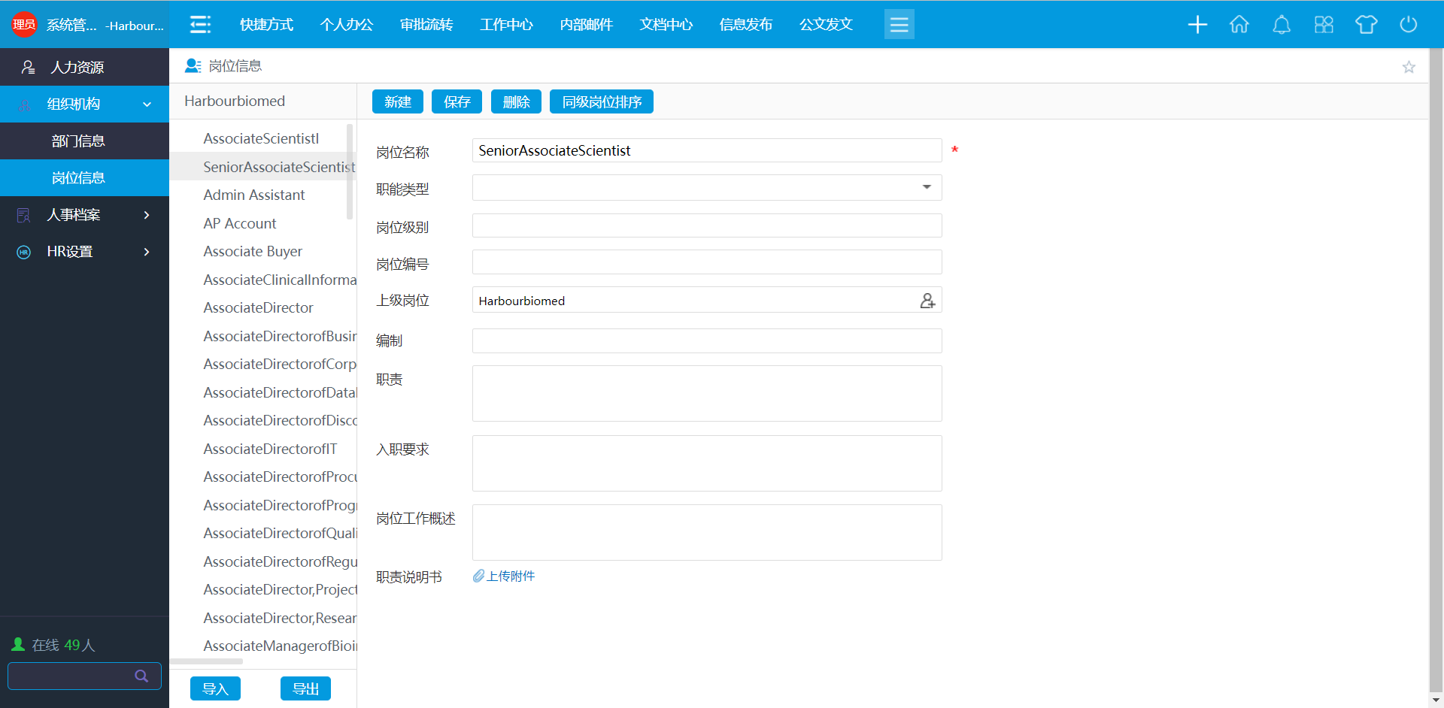1444x708 pixels.
Task: Open the 内部邮件 top menu
Action: 586,25
